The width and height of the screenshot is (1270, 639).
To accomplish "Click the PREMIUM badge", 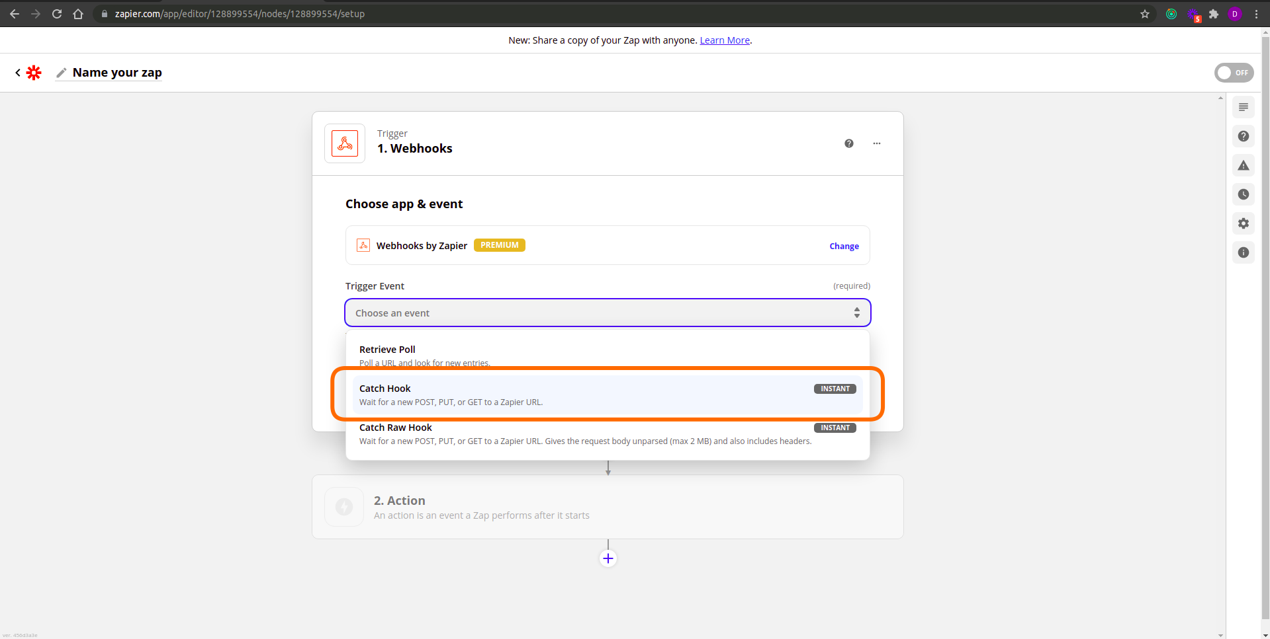I will coord(500,245).
